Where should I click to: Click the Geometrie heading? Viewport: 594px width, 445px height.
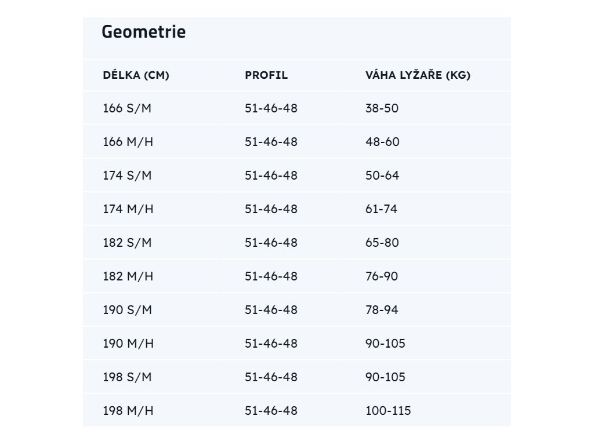144,32
